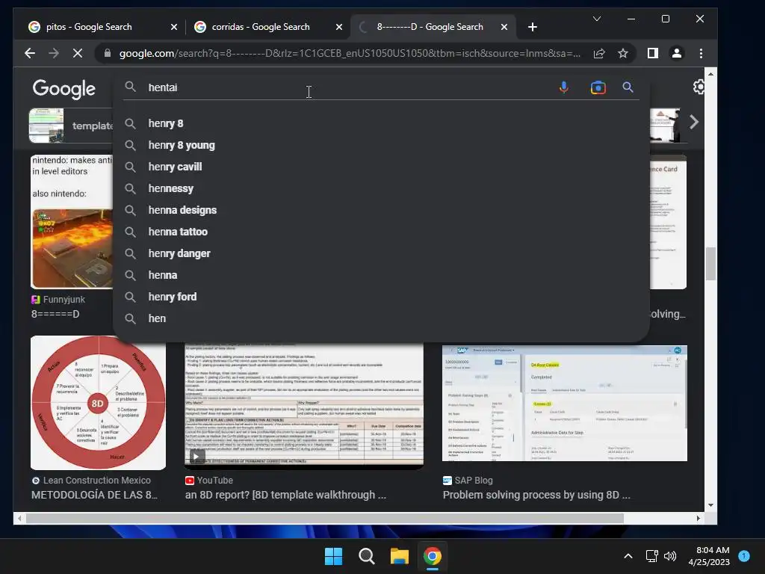The height and width of the screenshot is (574, 765).
Task: Close the pitos Google Search tab
Action: (x=173, y=27)
